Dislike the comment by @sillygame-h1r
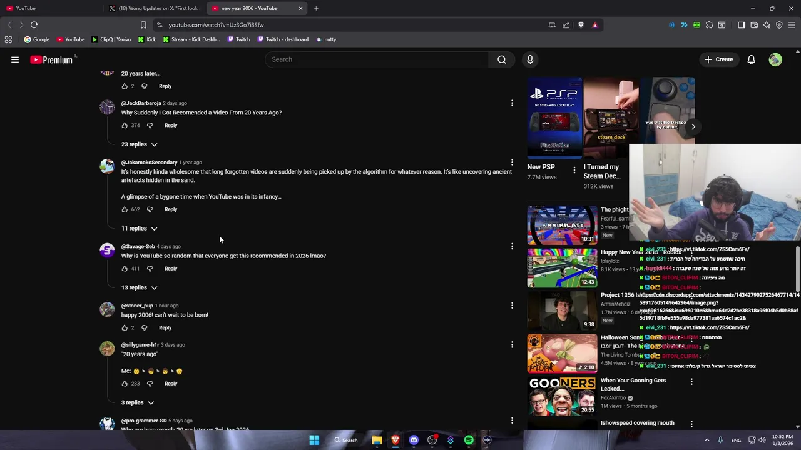 coord(150,384)
